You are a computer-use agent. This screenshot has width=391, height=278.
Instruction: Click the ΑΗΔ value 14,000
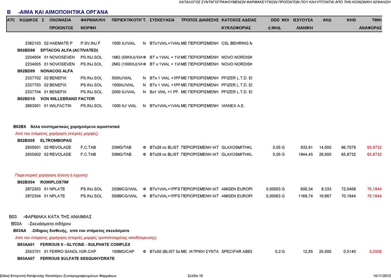pyautogui.click(x=325, y=147)
